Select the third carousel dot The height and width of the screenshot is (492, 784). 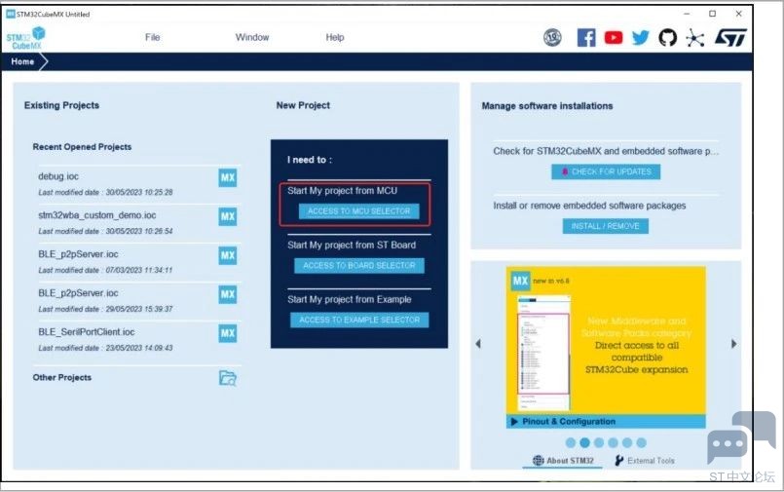pyautogui.click(x=599, y=442)
